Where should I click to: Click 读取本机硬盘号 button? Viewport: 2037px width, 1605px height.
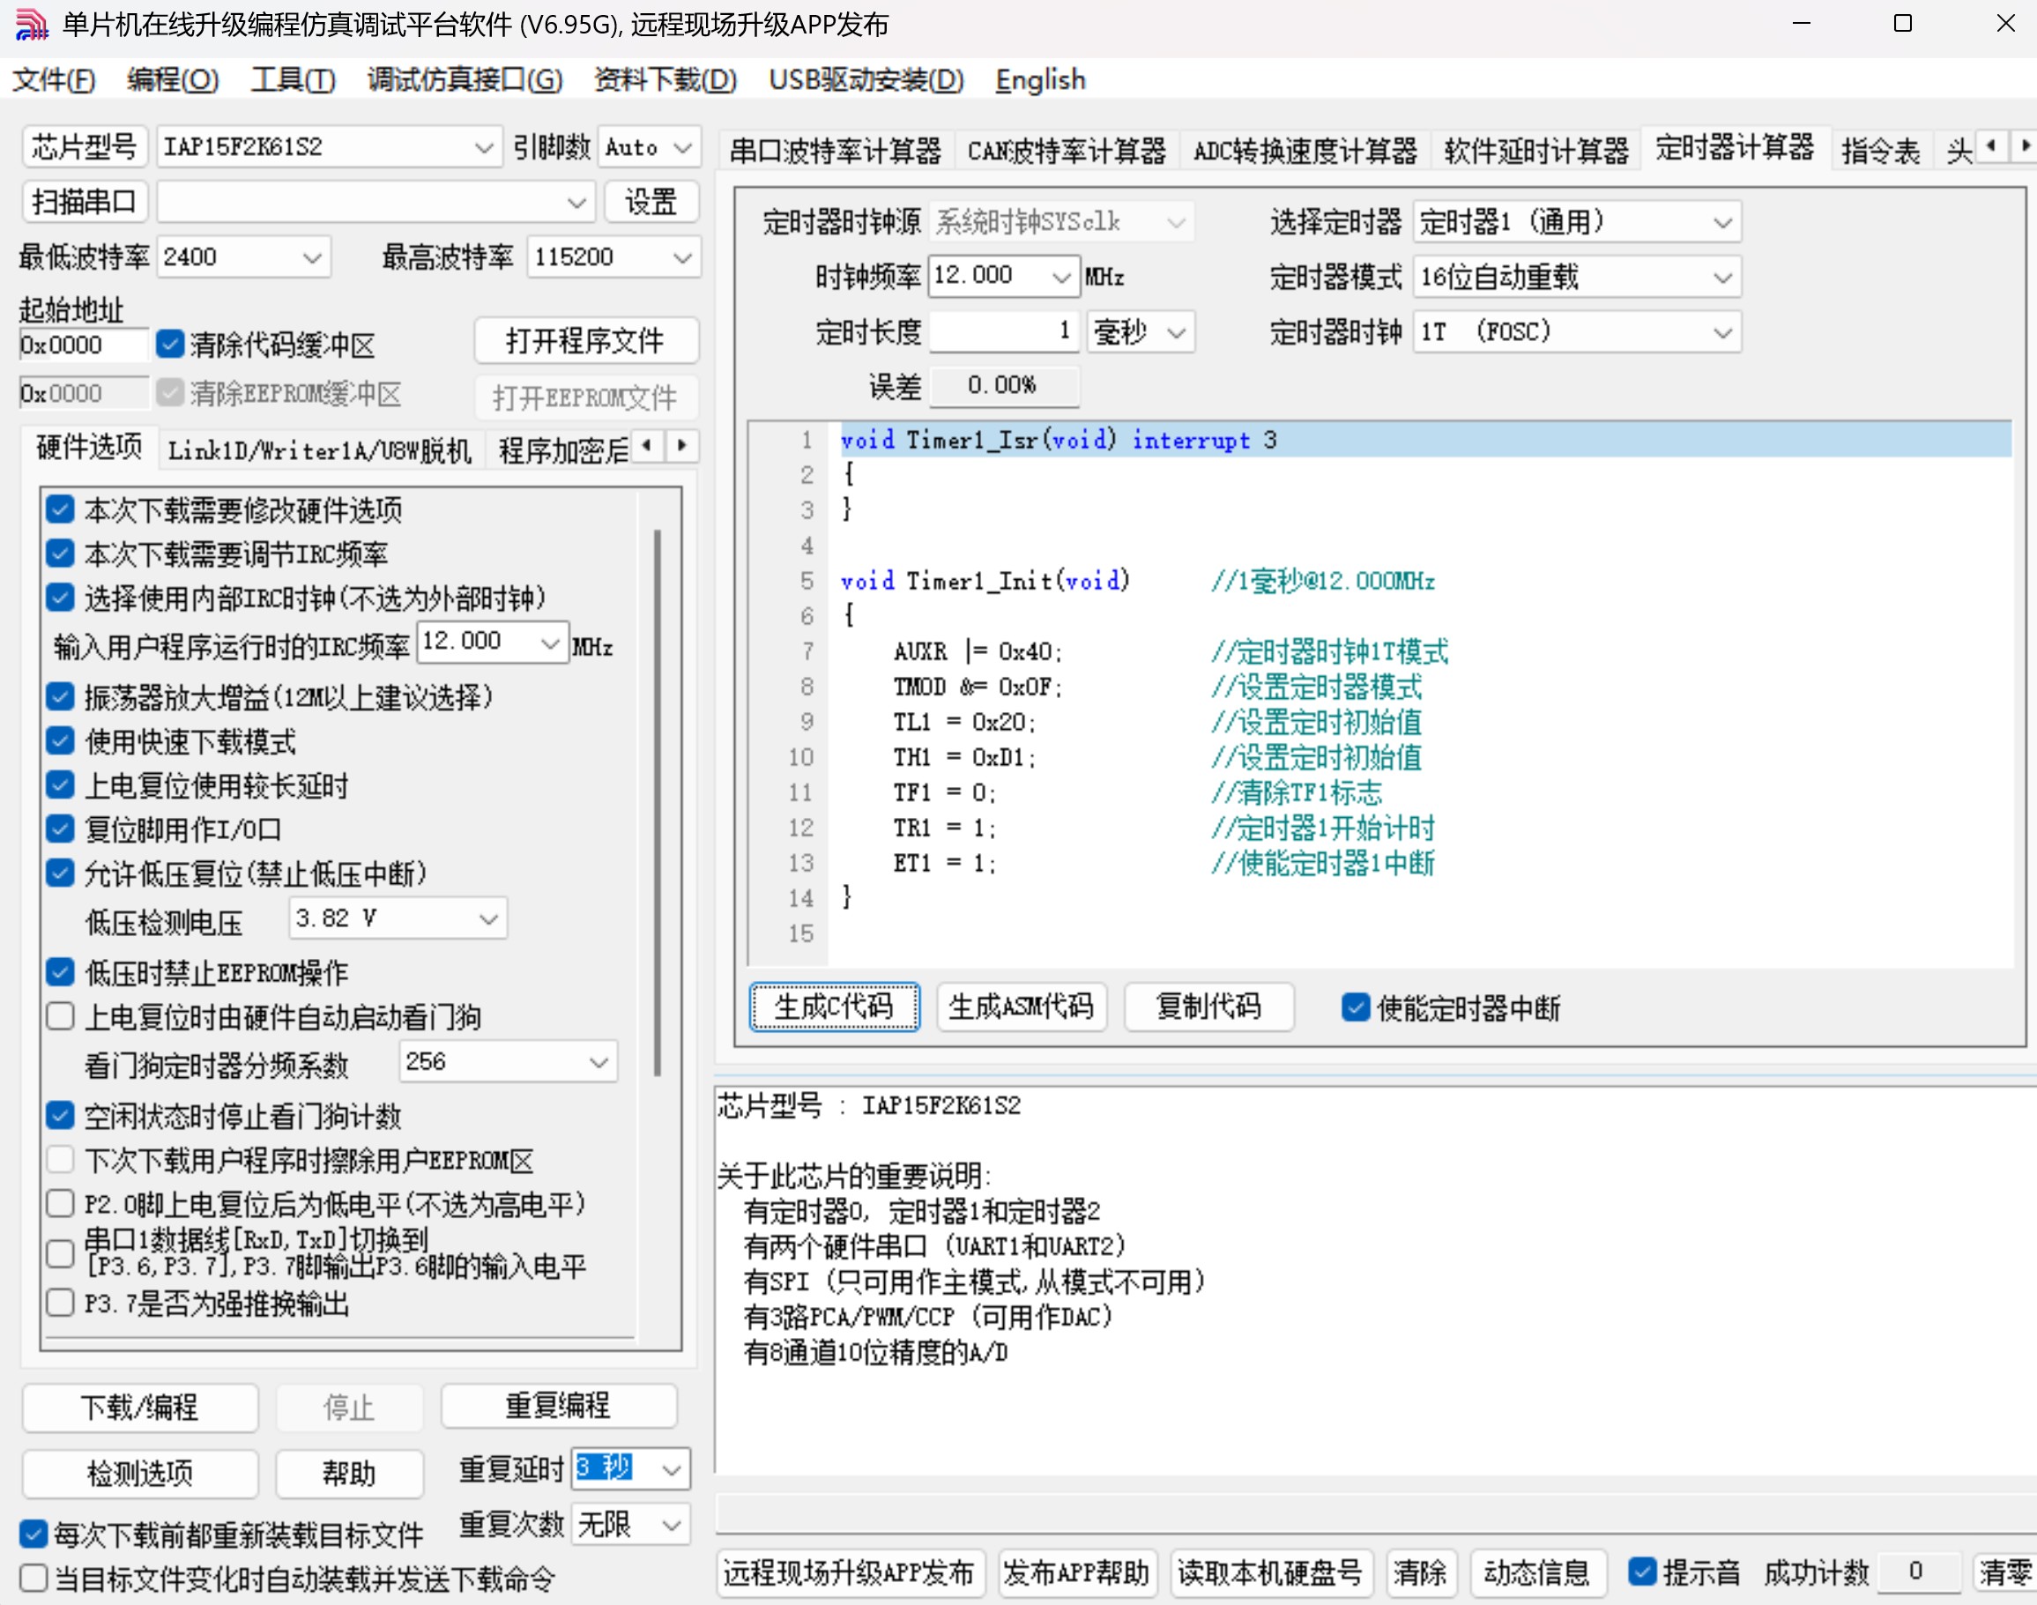(1271, 1572)
